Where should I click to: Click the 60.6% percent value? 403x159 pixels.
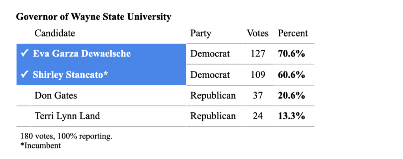point(291,75)
